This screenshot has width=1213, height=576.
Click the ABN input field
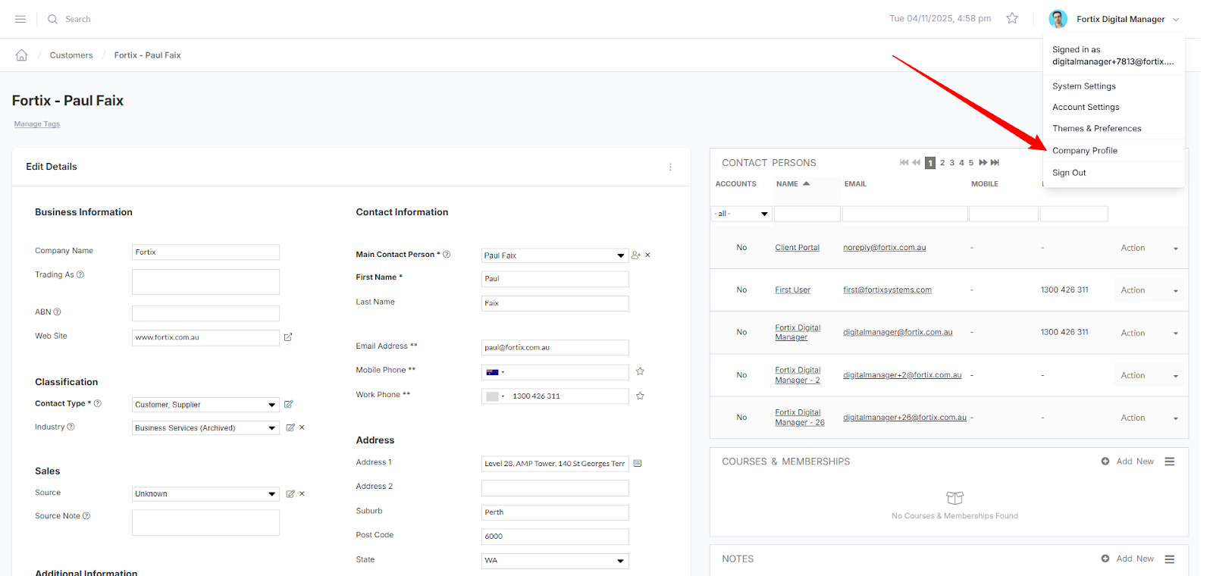pos(205,313)
